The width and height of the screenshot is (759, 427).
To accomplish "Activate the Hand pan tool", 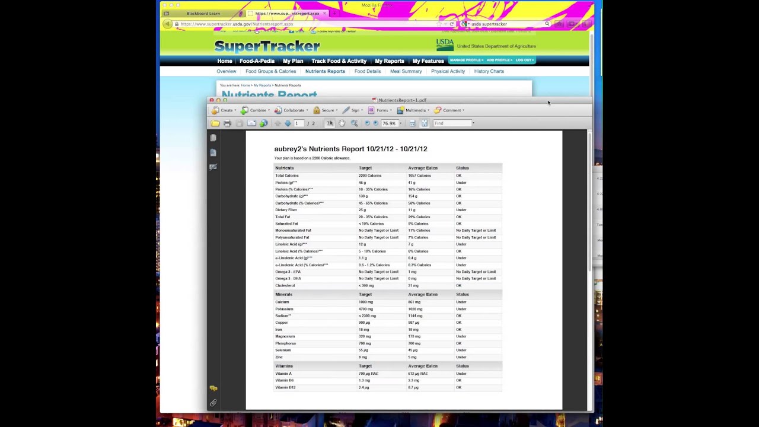I will (342, 123).
